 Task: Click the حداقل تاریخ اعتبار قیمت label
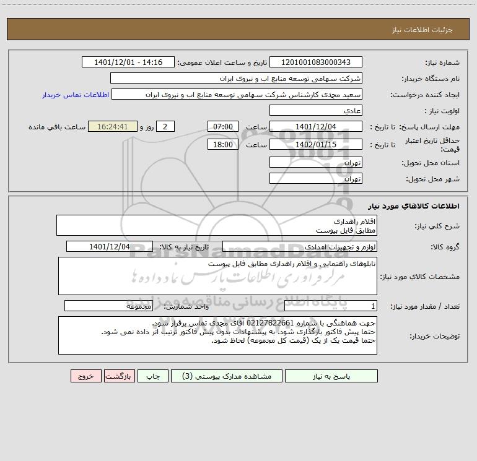(432, 145)
